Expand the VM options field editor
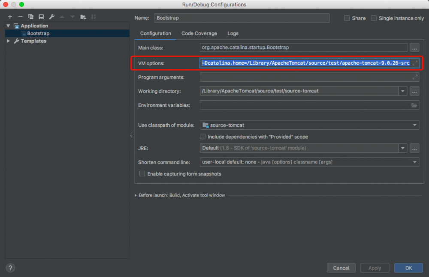429x277 pixels. [x=414, y=63]
